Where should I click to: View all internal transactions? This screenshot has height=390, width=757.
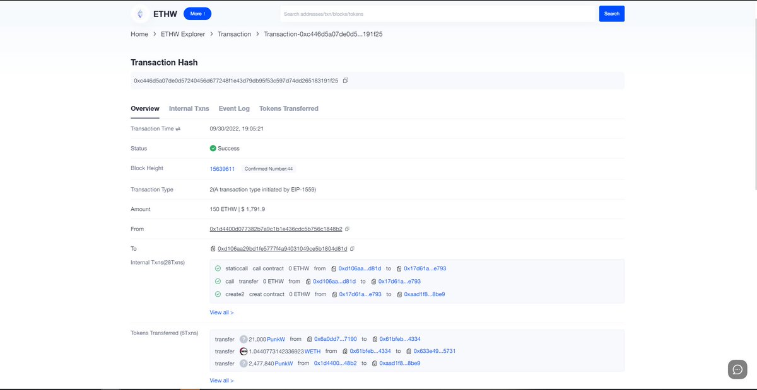(x=221, y=313)
